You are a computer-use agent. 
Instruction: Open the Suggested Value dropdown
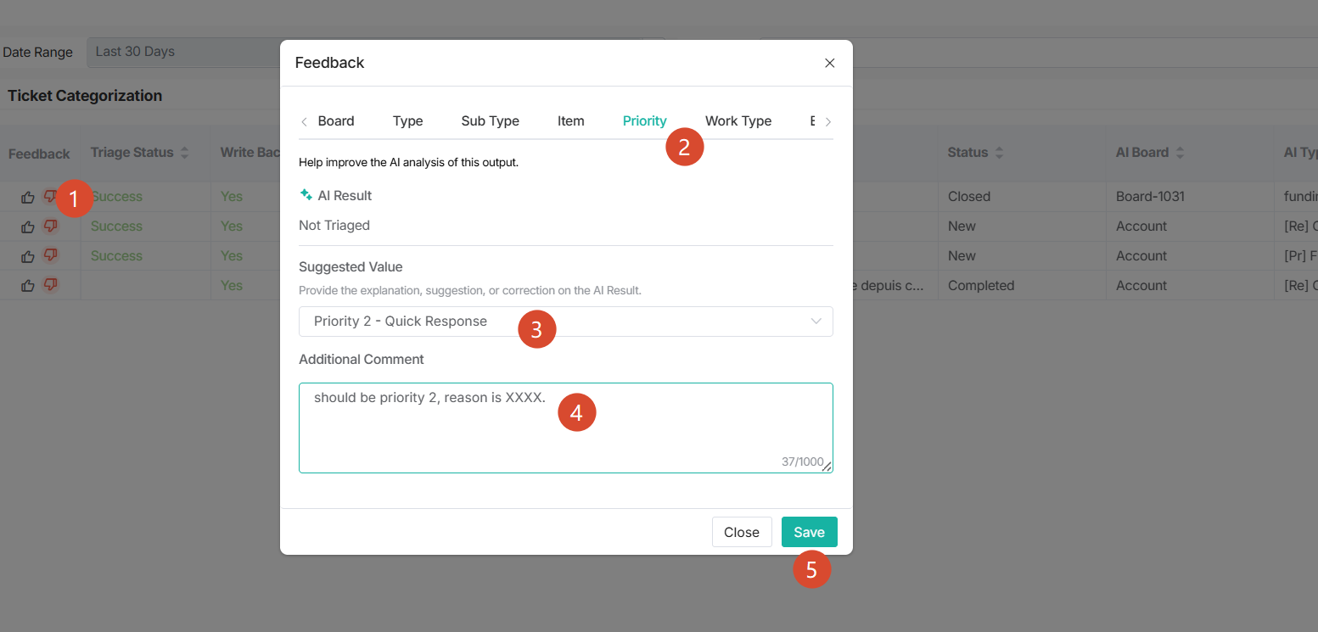[x=566, y=322]
